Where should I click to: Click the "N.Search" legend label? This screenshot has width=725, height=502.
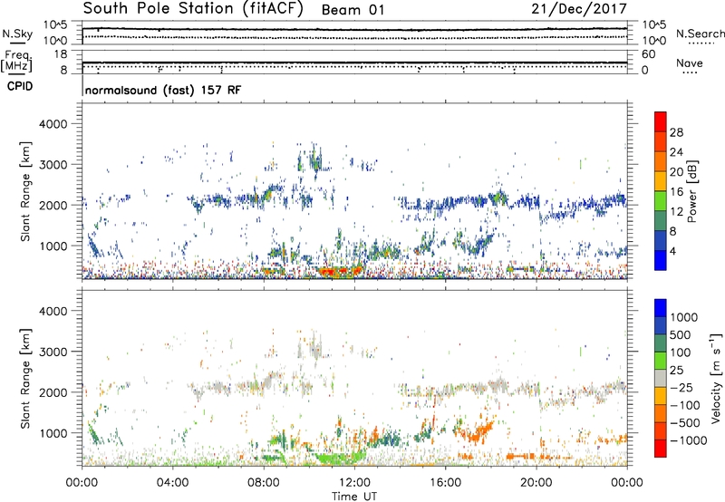pos(700,34)
